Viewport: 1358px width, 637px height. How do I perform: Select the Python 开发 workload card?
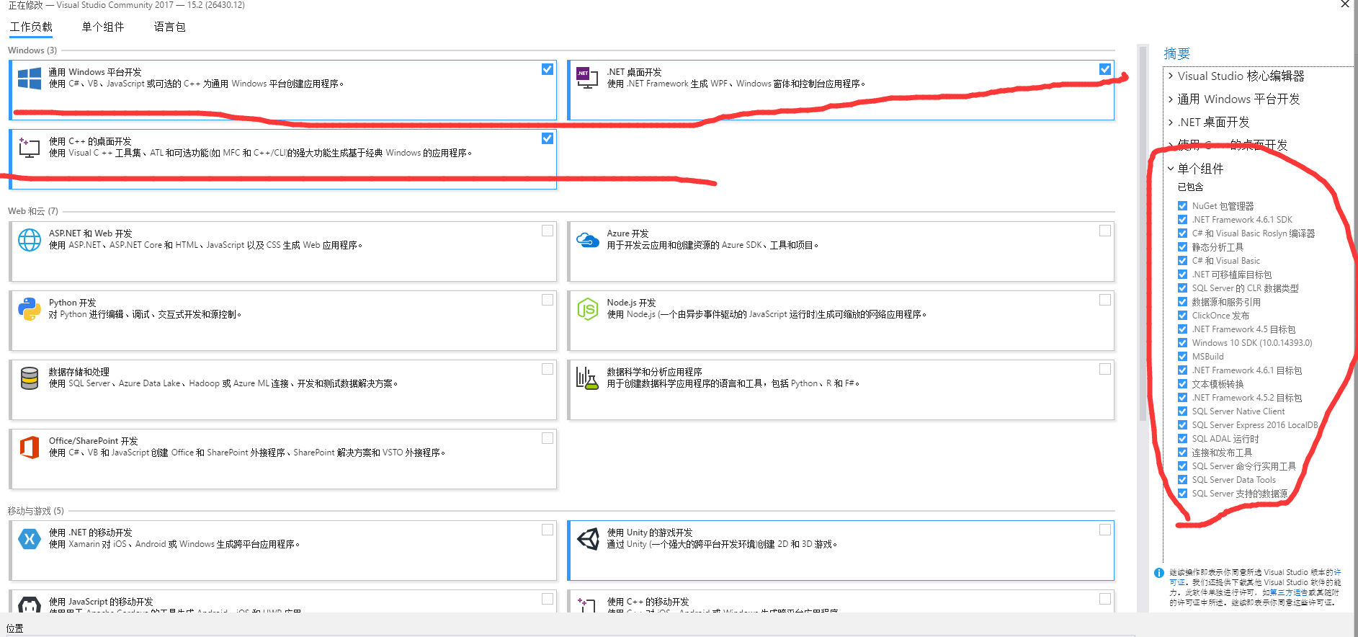[283, 321]
